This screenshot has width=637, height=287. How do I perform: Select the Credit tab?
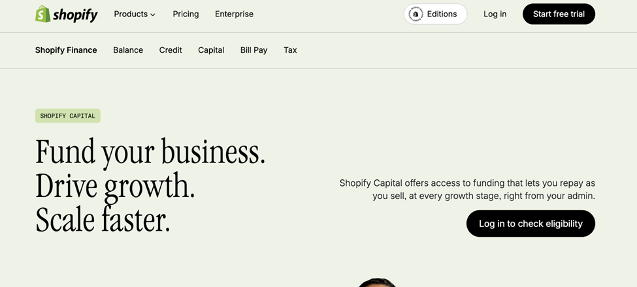coord(171,50)
